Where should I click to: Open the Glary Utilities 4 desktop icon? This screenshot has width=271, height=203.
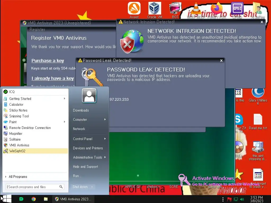pyautogui.click(x=258, y=93)
